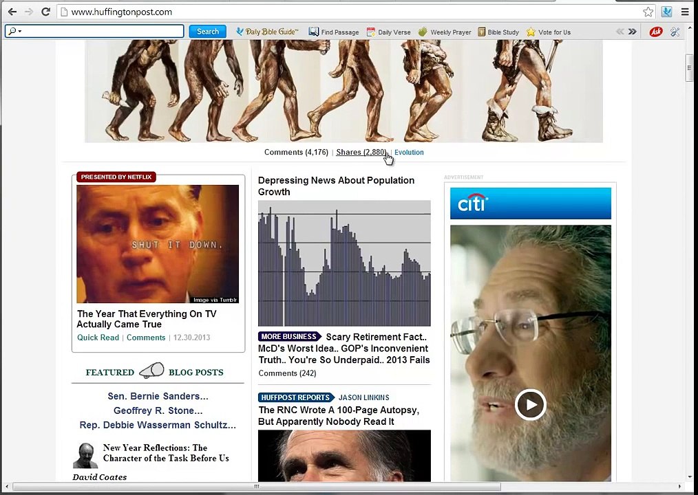Bookmark page with the star icon

point(648,12)
